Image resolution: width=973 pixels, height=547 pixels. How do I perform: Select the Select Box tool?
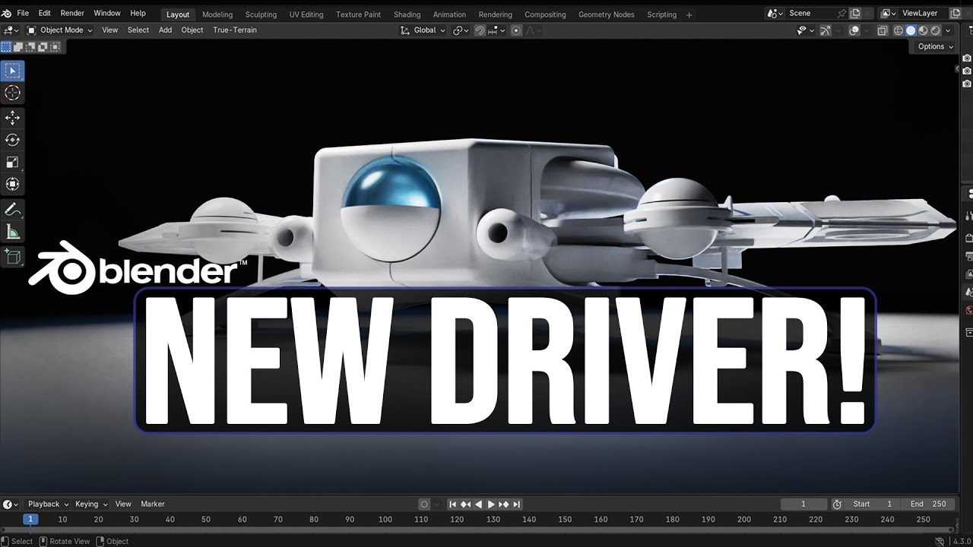point(13,71)
